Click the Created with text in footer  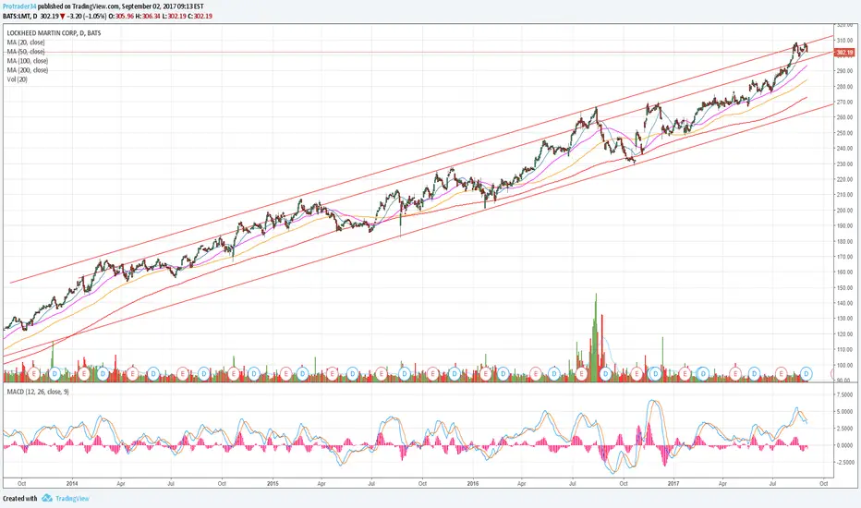19,499
